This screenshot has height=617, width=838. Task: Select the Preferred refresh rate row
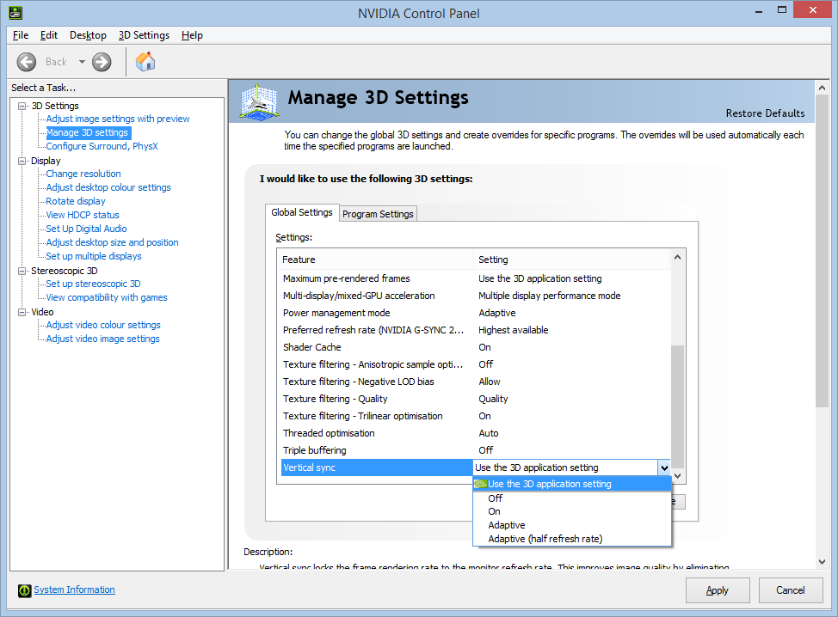coord(475,330)
